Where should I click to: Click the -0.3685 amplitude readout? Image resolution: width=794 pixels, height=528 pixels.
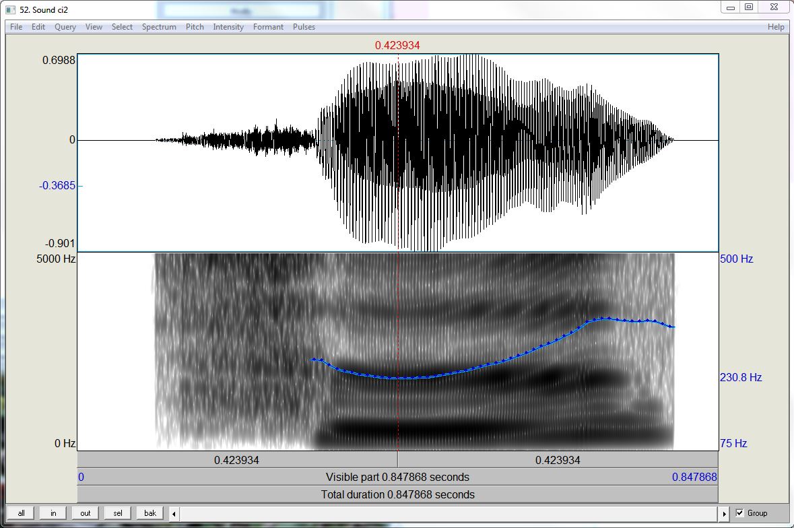tap(57, 185)
